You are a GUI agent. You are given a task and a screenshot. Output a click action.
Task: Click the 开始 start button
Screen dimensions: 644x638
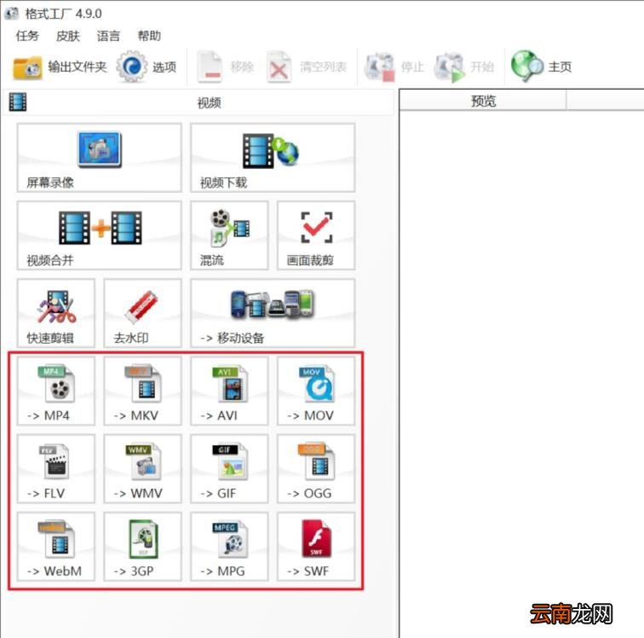464,67
